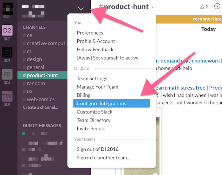
Task: Click the Create a channel link
Action: pyautogui.click(x=40, y=107)
